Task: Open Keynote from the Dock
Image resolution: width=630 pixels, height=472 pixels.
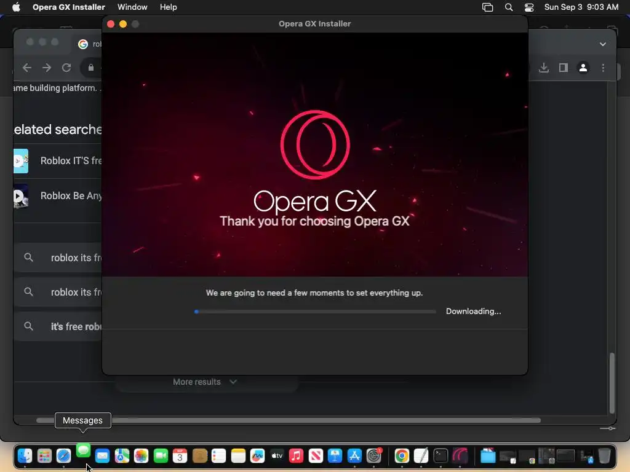Action: [335, 456]
